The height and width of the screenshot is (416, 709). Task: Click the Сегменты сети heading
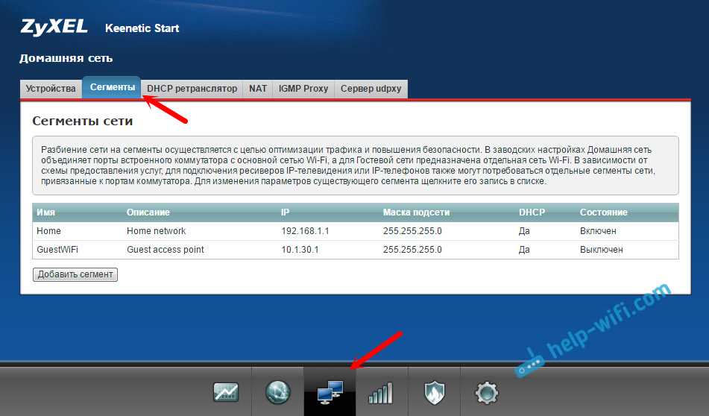[82, 122]
